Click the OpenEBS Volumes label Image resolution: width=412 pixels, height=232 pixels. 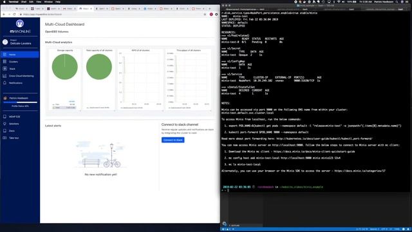tap(57, 32)
